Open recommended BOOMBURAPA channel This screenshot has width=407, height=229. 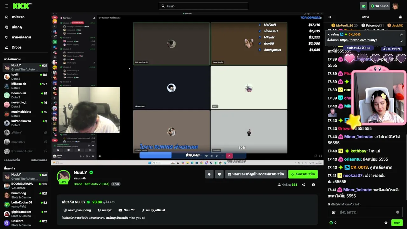25,186
